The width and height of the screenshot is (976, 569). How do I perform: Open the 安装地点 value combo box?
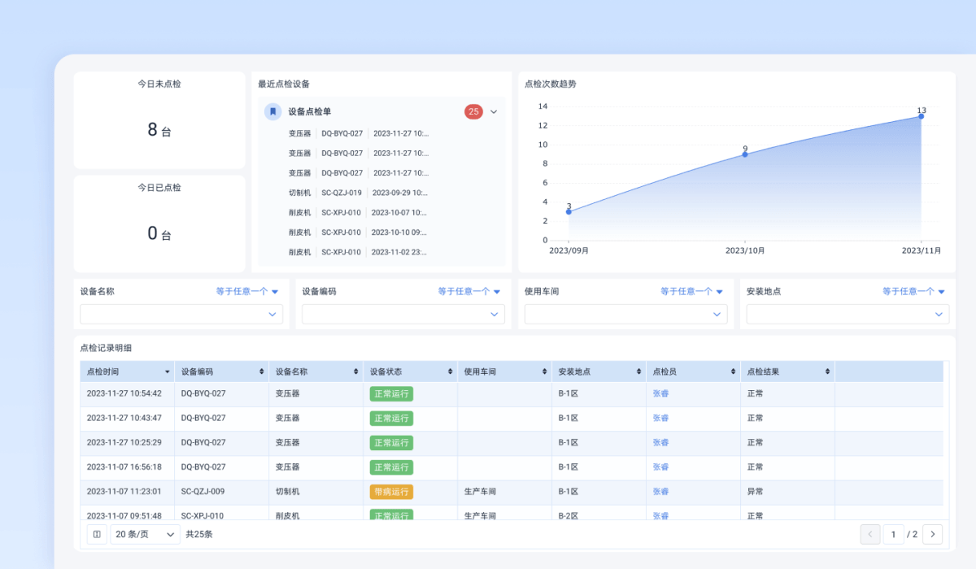coord(848,314)
